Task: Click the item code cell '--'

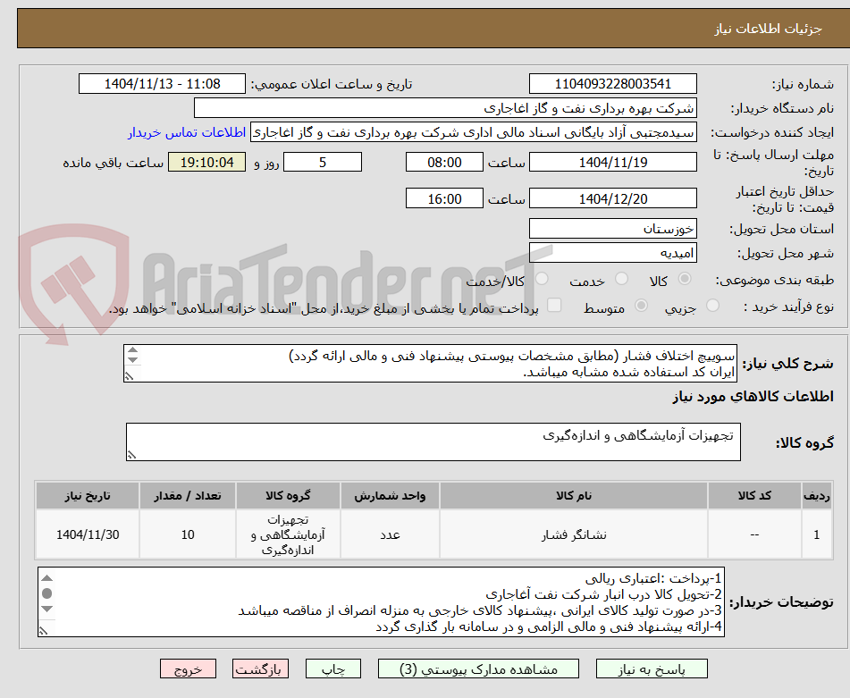Action: (x=754, y=534)
